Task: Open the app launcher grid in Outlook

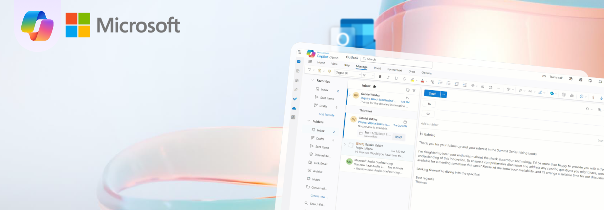Action: click(x=299, y=52)
